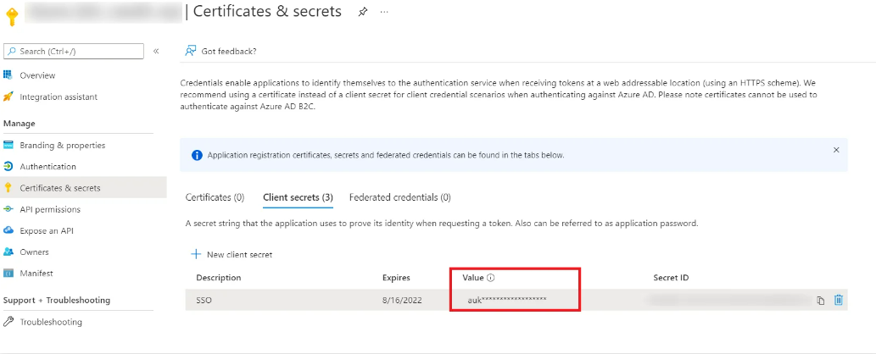Click the Authentication loop icon

(8, 166)
